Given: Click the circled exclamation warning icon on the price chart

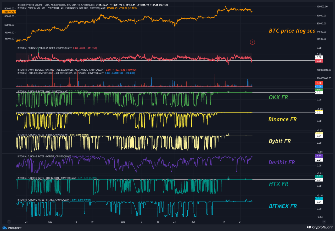Looking at the screenshot, I should pyautogui.click(x=252, y=42).
